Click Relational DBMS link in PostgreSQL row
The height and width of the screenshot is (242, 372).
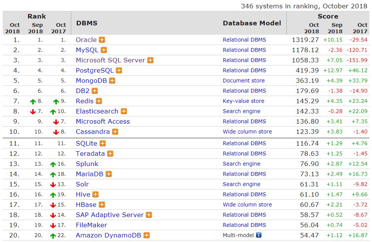(244, 70)
